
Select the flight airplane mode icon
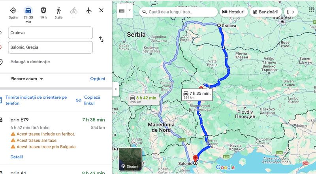click(88, 11)
